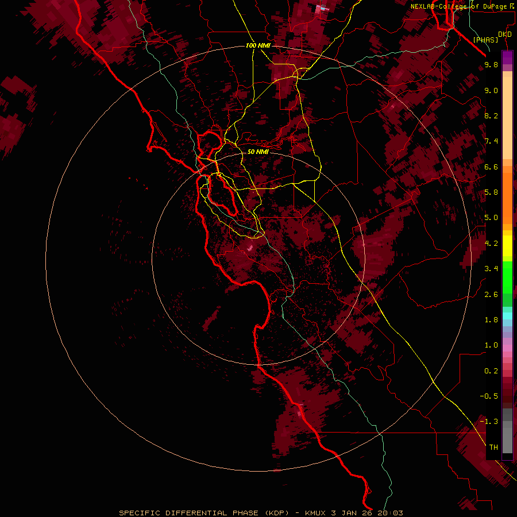Click the TH threshold label on scale
The height and width of the screenshot is (517, 517).
pos(493,447)
